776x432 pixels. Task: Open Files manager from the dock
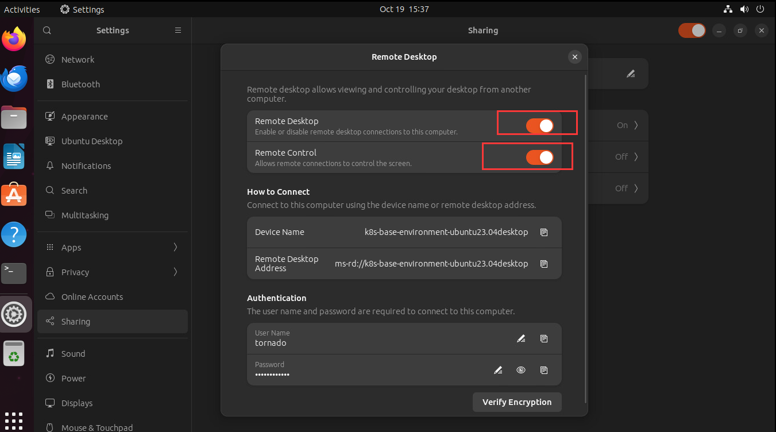tap(14, 118)
